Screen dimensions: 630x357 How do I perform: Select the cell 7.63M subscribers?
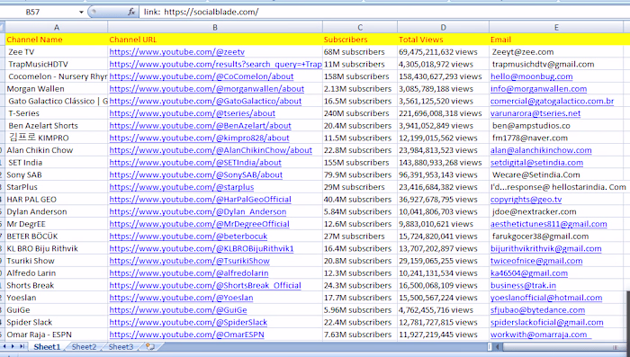click(x=360, y=335)
